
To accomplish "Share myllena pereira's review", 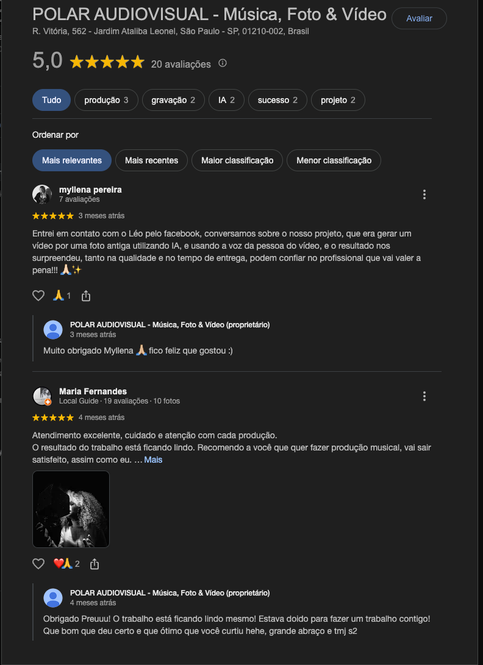I will tap(86, 296).
